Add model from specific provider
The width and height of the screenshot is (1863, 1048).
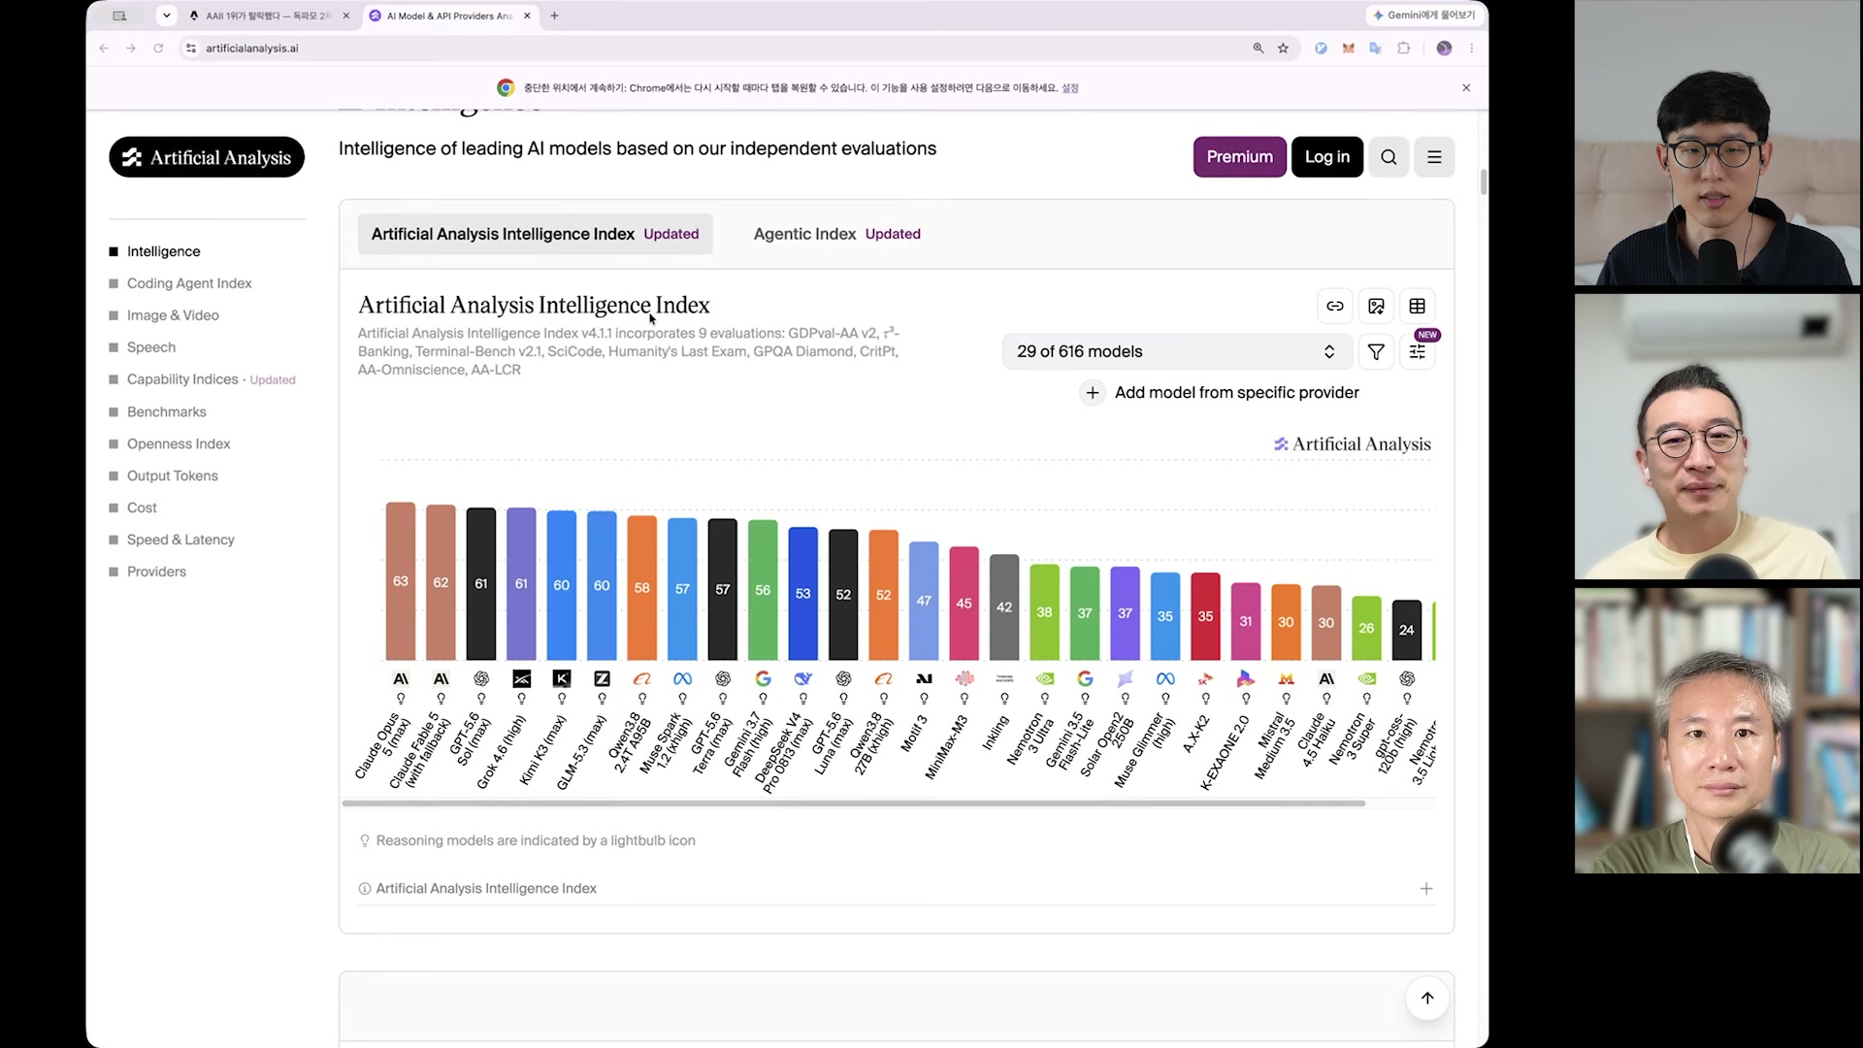[1220, 393]
